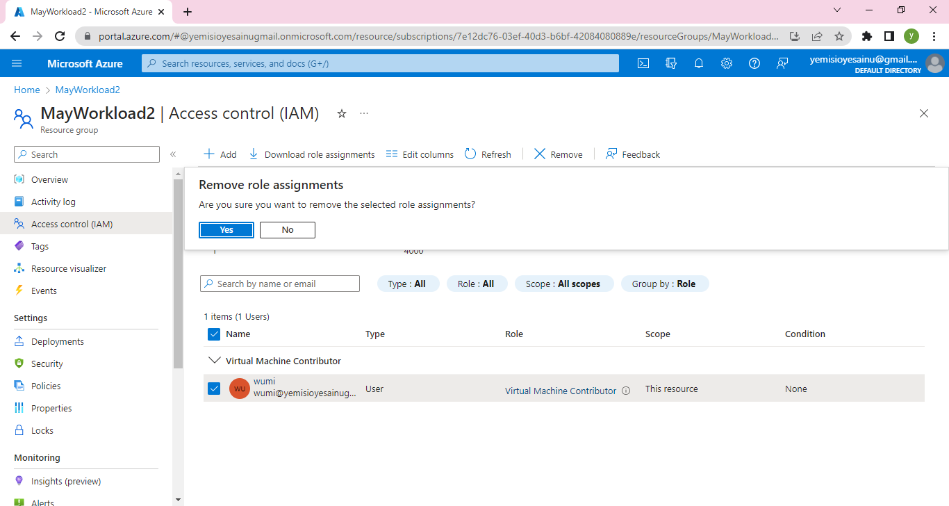Open Cloud Shell from the top bar
The height and width of the screenshot is (506, 949).
643,63
